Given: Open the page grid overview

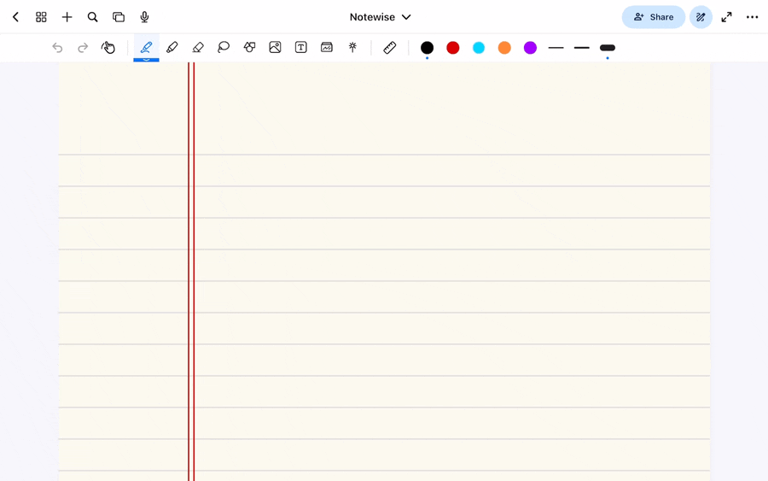Looking at the screenshot, I should (41, 17).
